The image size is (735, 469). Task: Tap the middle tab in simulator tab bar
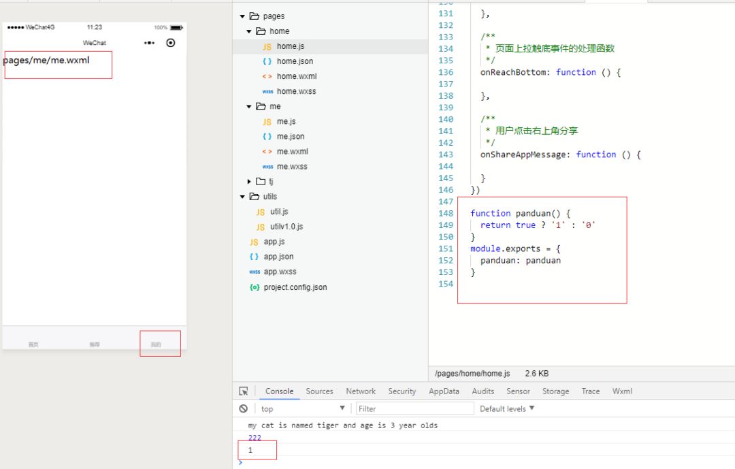95,338
